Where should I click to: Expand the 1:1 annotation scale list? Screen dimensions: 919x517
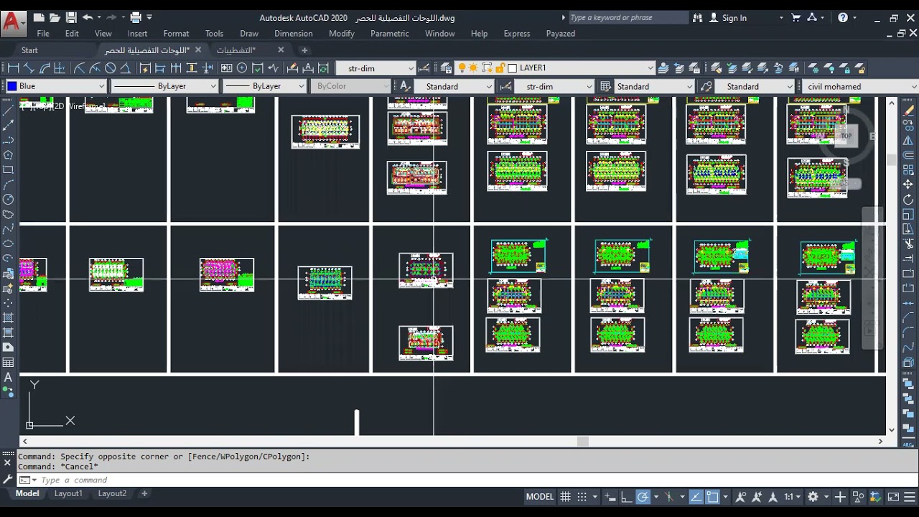coord(793,496)
